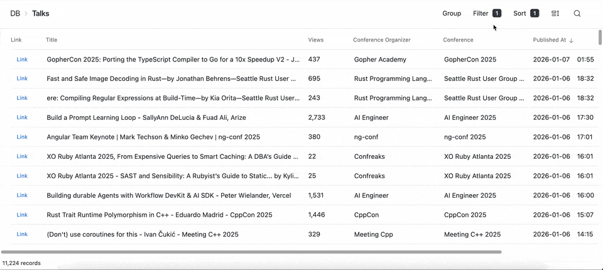Select the Meeting C++ 2025 conference cell
This screenshot has width=603, height=270.
[x=472, y=234]
